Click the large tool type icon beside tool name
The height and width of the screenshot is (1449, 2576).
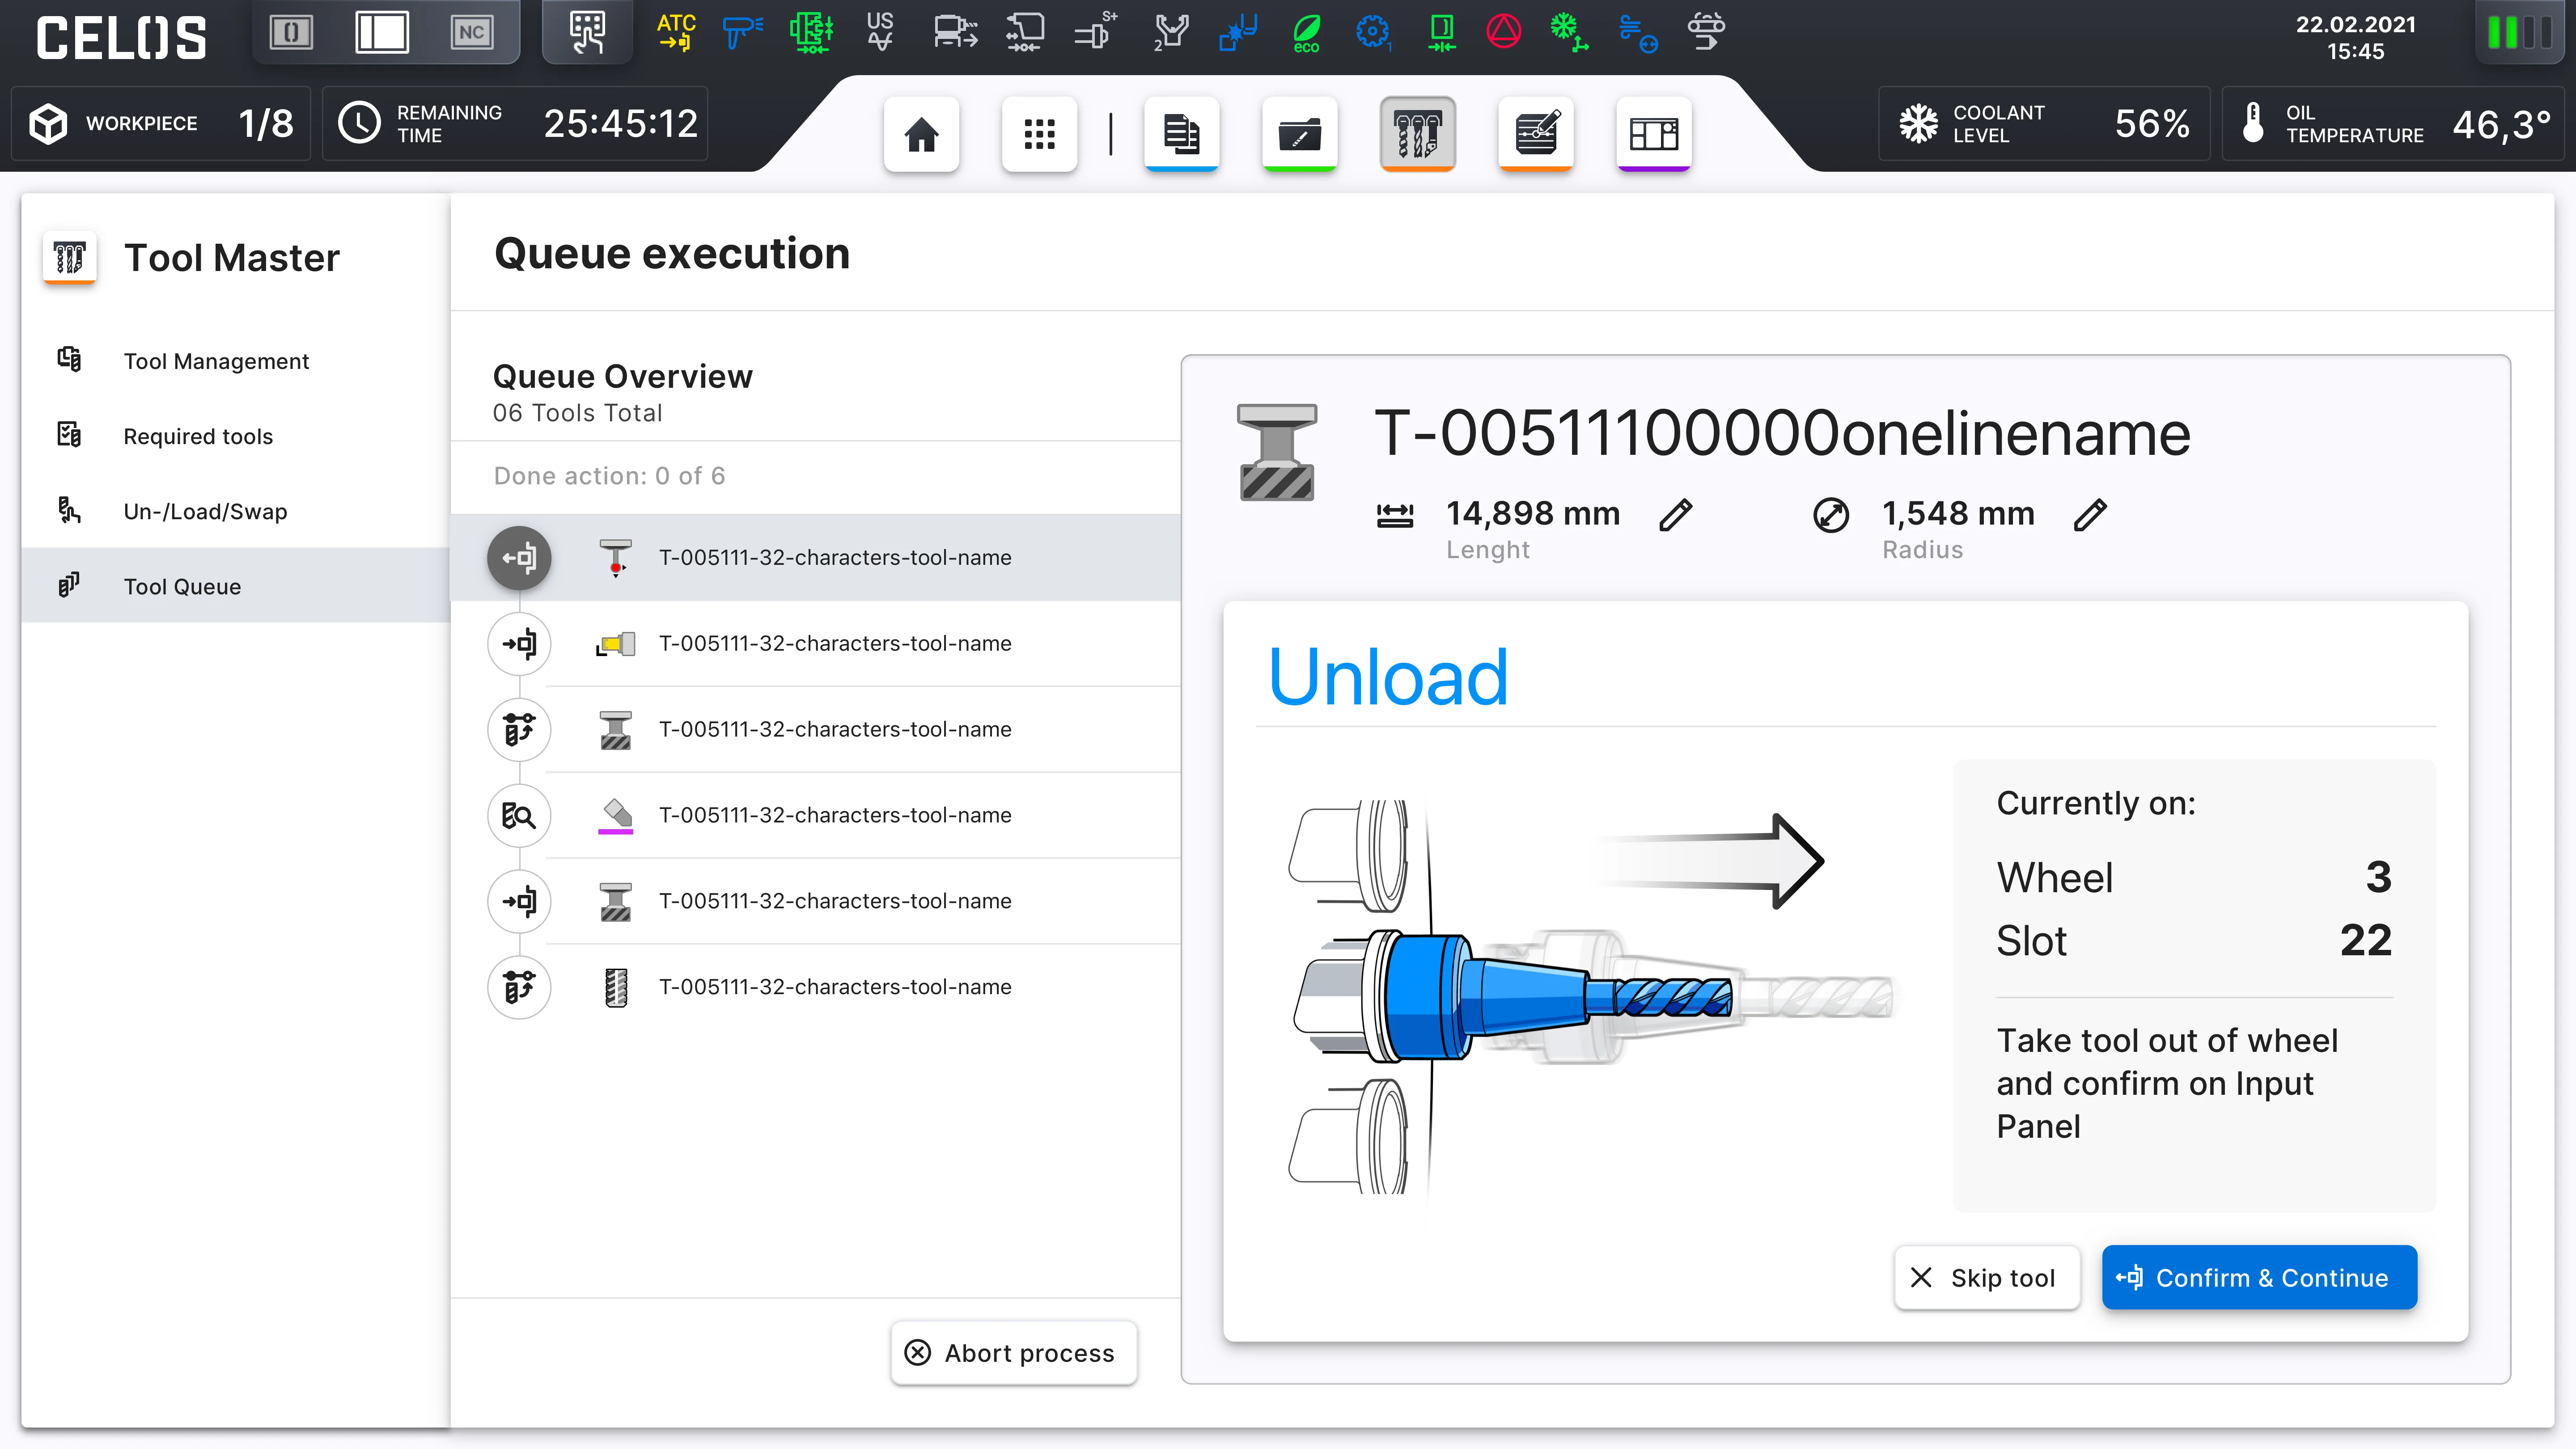pos(1277,452)
